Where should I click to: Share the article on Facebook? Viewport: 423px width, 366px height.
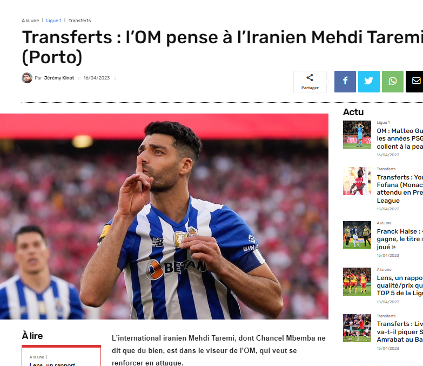345,82
